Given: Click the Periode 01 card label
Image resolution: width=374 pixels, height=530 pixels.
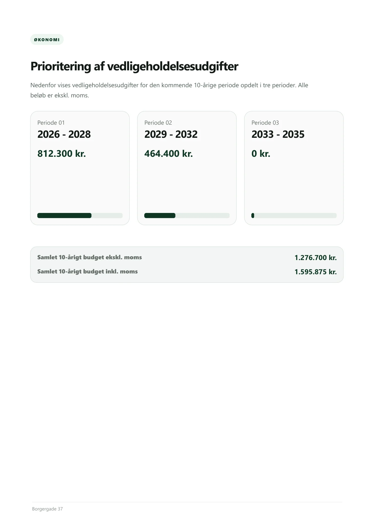Looking at the screenshot, I should click(x=51, y=123).
